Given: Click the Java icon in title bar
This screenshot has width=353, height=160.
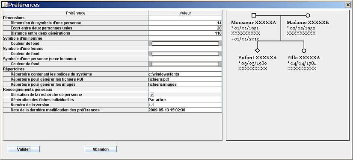Looking at the screenshot, I should [x=5, y=5].
